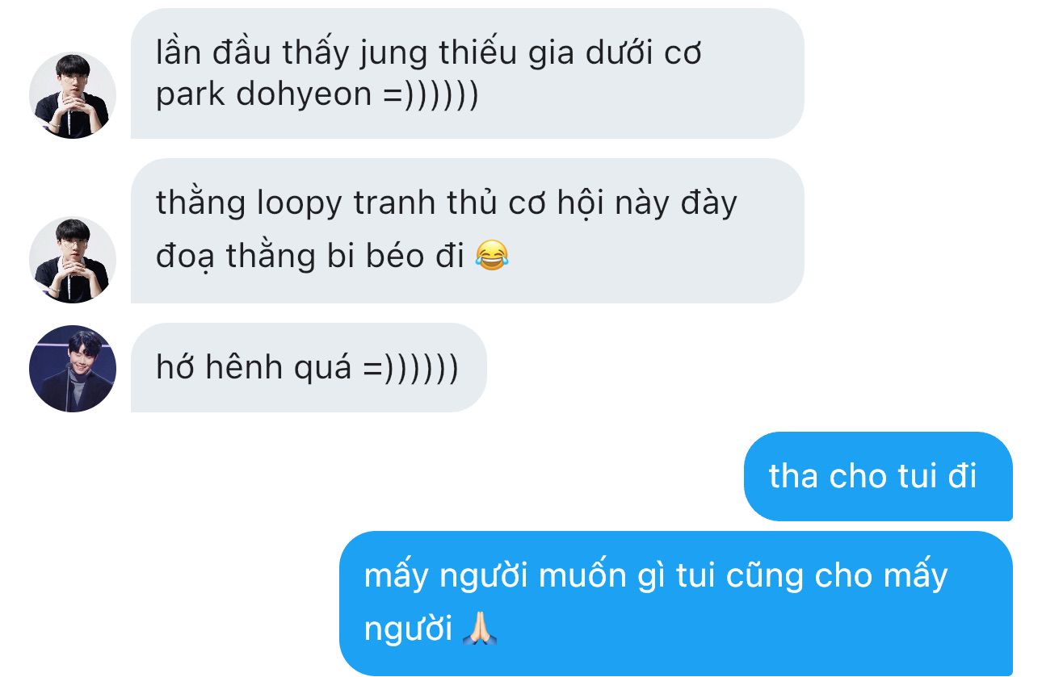This screenshot has height=677, width=1042.
Task: Click the praying hands emoji in blue bubble
Action: 479,628
